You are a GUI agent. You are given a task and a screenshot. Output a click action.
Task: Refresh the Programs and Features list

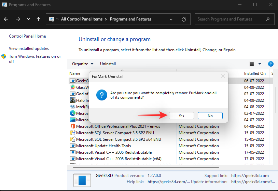184,19
